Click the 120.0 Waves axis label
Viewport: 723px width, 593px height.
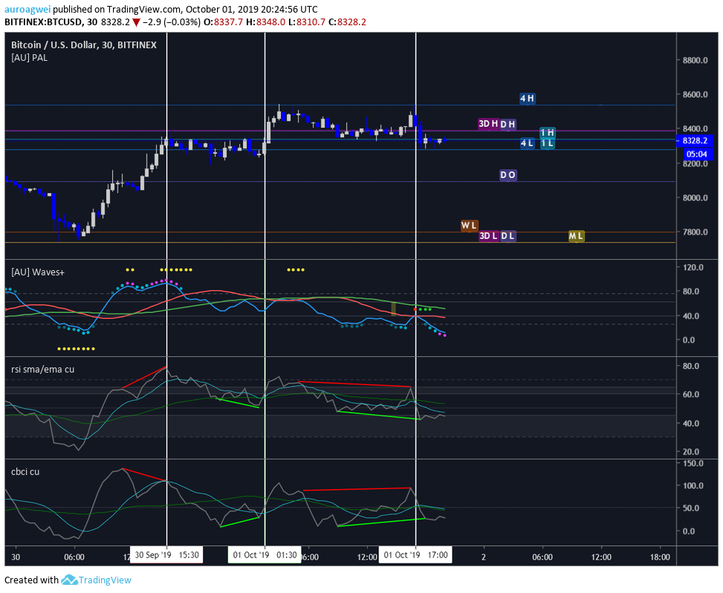[693, 267]
